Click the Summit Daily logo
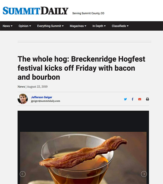The width and height of the screenshot is (163, 184). pyautogui.click(x=35, y=11)
